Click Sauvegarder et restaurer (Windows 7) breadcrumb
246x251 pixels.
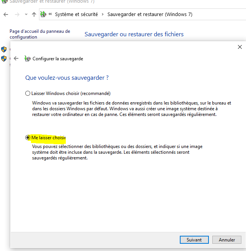pos(150,14)
